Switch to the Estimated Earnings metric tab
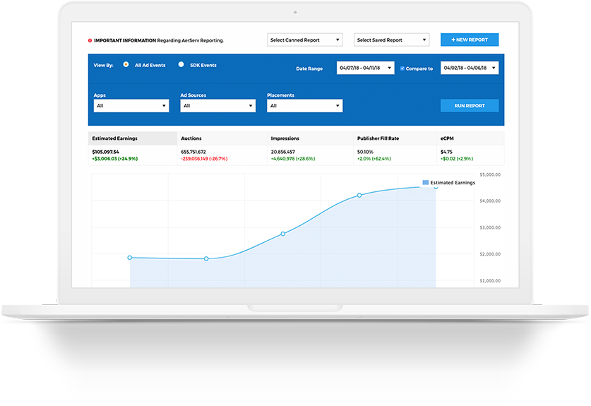 [132, 138]
